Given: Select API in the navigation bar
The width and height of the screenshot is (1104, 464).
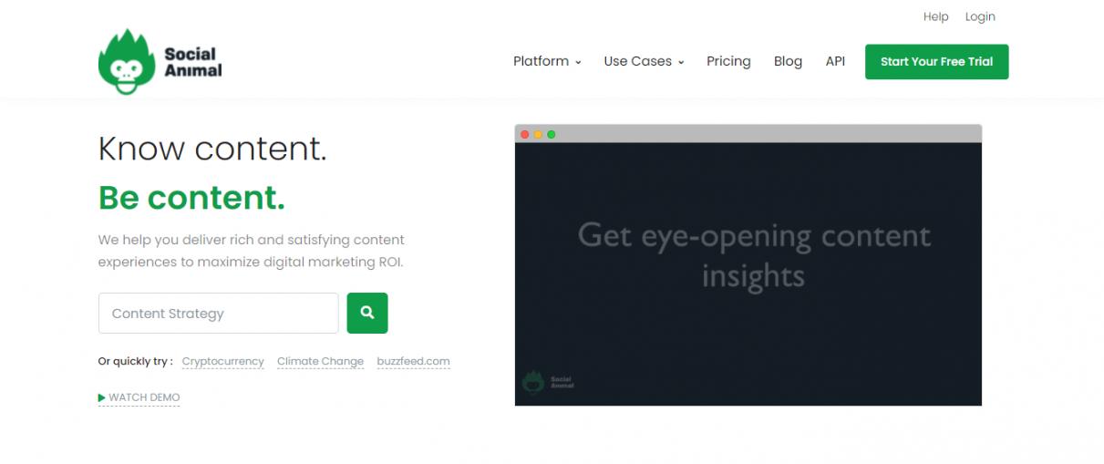Looking at the screenshot, I should [835, 62].
